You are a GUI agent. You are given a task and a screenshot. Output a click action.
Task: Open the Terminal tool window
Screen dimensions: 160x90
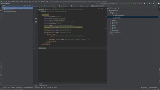point(19,87)
